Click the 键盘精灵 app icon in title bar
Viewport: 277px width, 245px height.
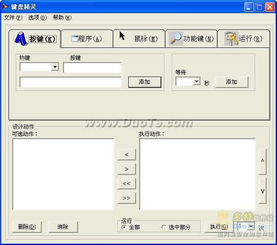[5, 7]
